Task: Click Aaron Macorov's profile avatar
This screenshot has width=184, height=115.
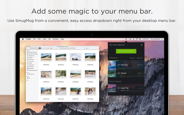Action: [x=110, y=45]
